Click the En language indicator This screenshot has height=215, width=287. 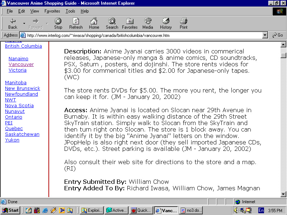pos(261,210)
